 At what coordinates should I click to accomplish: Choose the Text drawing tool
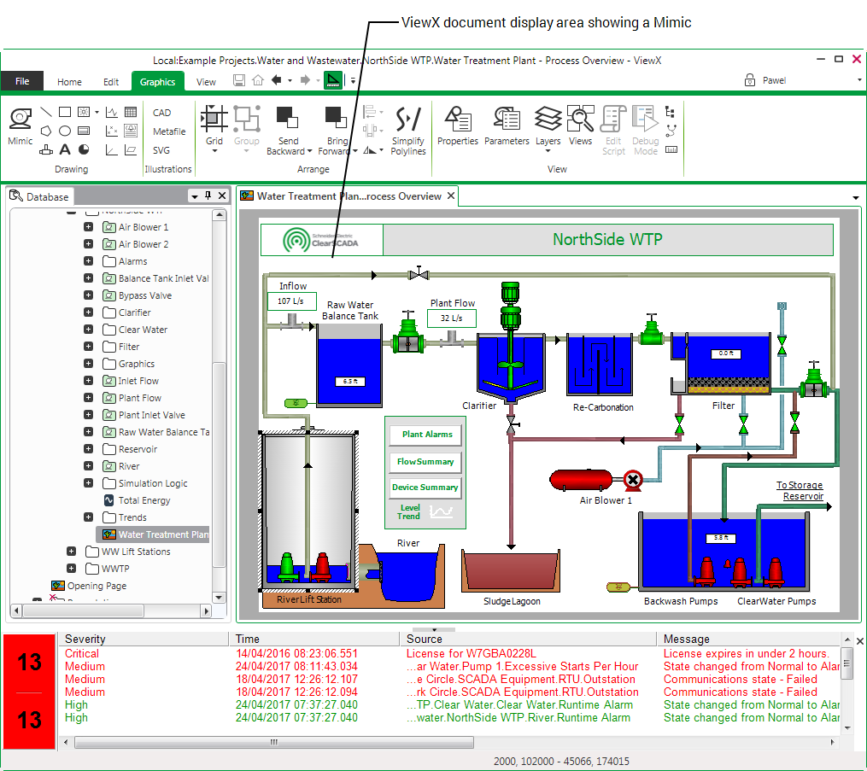[65, 150]
